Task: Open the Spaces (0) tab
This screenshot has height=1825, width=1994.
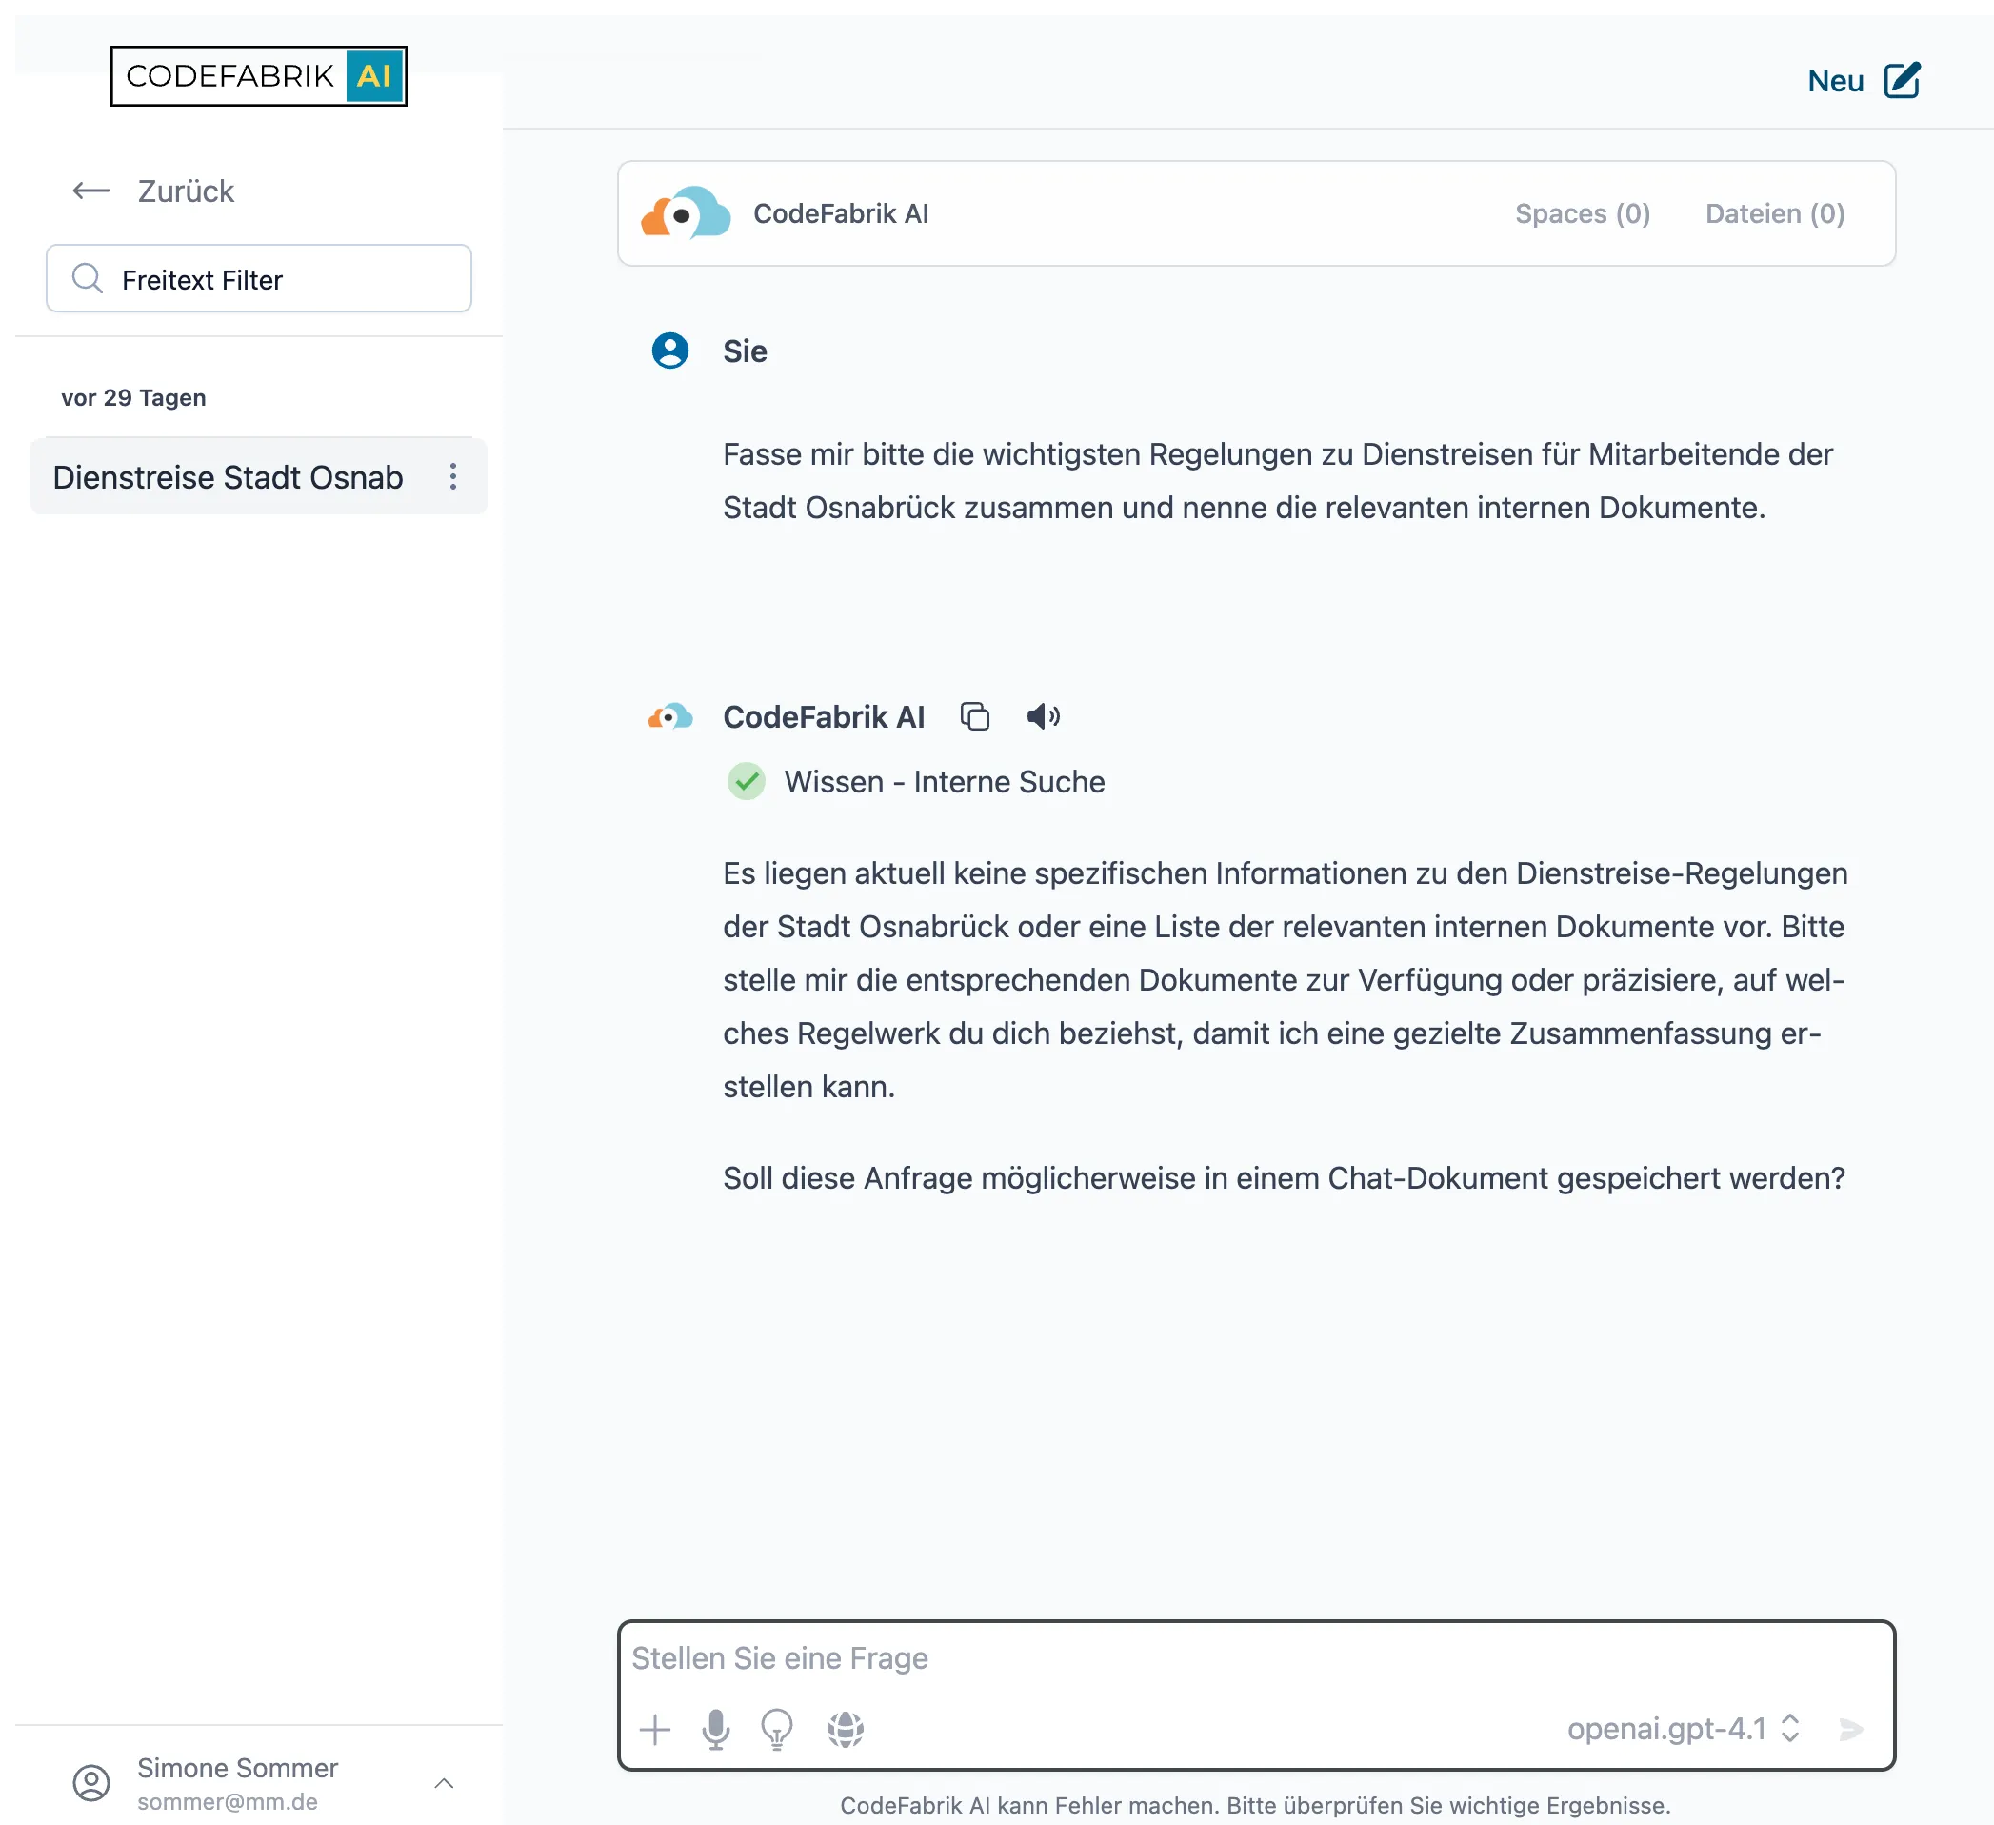Action: pyautogui.click(x=1583, y=213)
